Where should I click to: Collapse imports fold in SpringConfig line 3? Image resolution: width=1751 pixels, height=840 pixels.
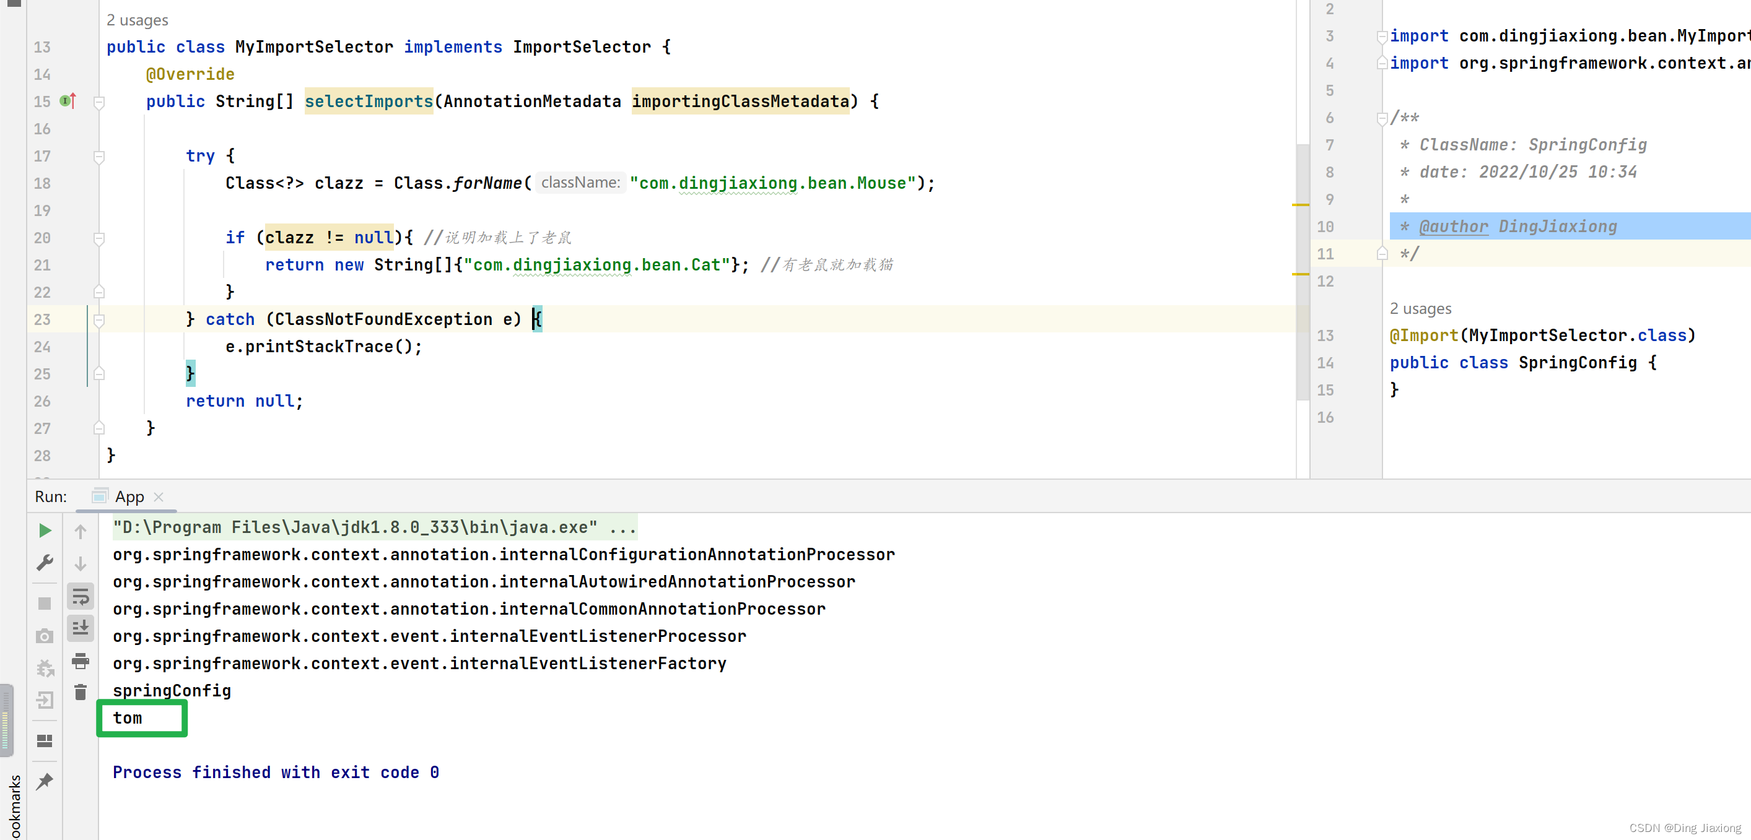point(1382,37)
